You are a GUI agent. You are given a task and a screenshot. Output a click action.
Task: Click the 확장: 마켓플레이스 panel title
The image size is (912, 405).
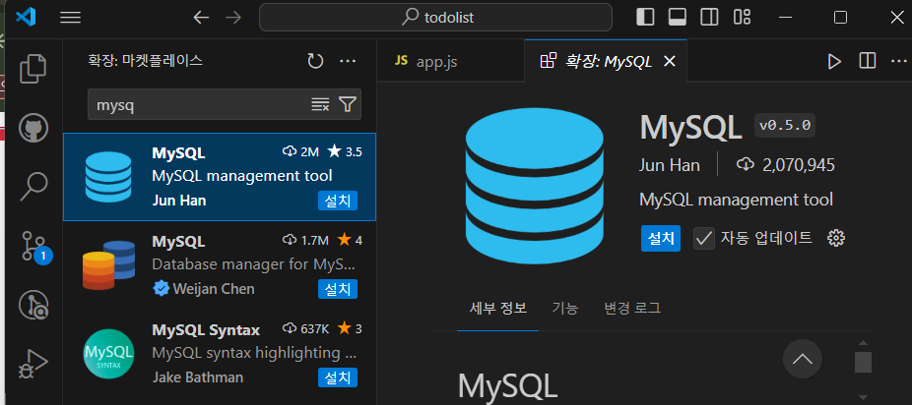(x=146, y=60)
